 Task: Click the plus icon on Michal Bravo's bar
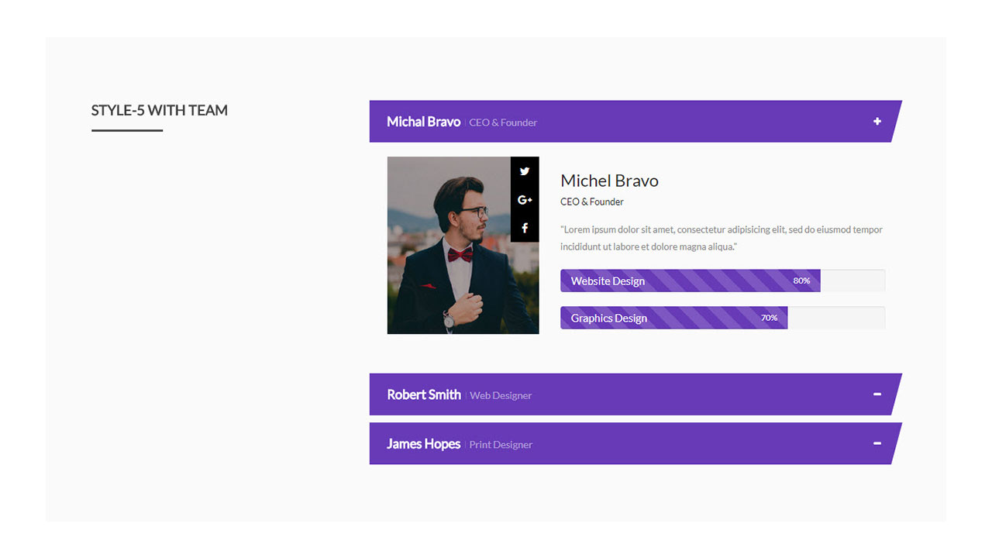877,121
